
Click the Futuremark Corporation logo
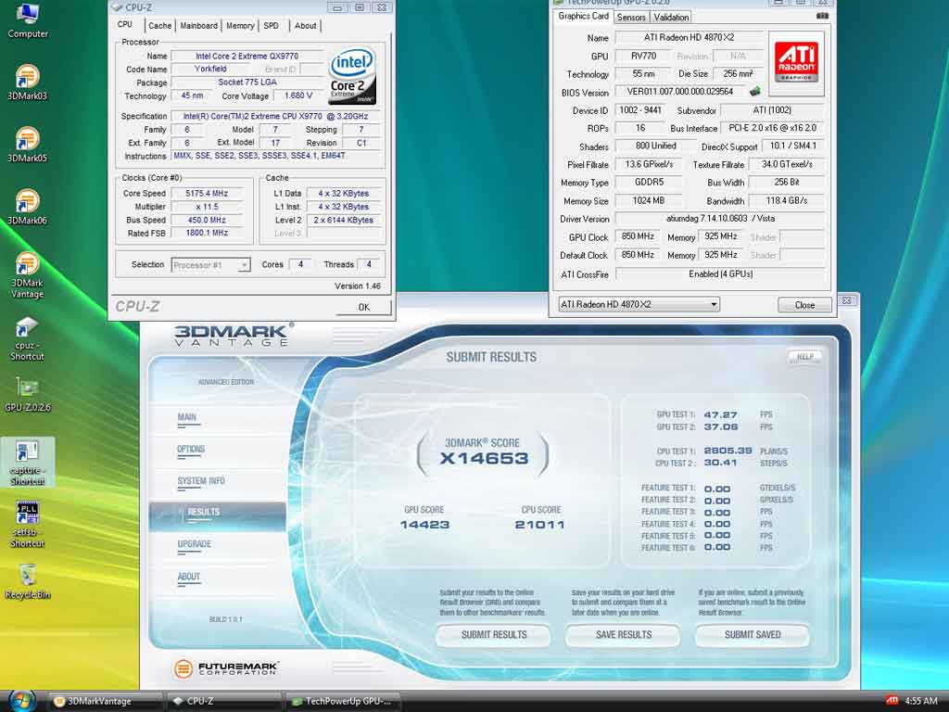[x=225, y=668]
